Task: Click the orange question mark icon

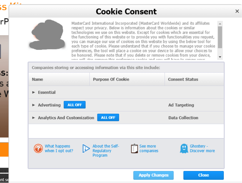Action: tap(38, 148)
